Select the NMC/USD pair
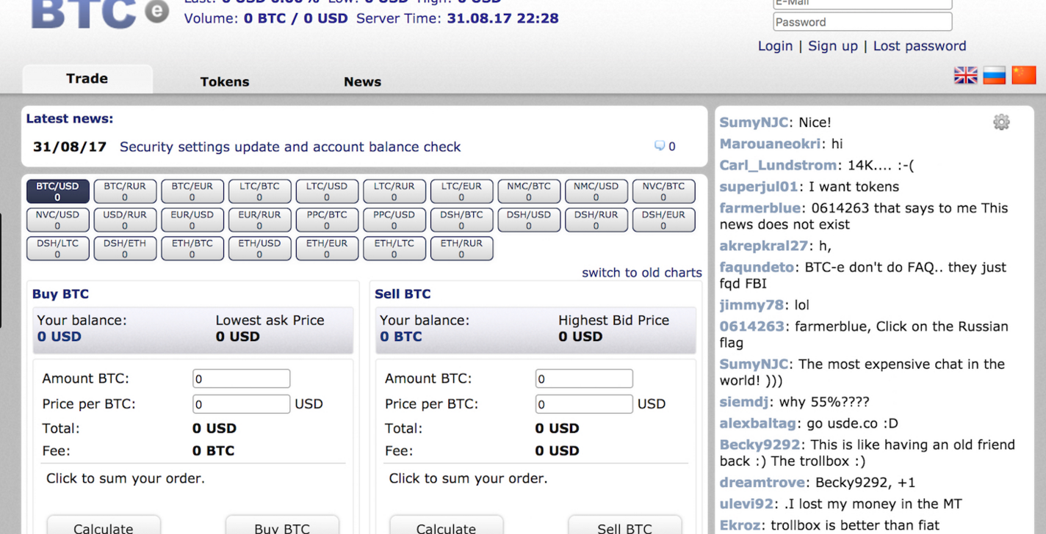This screenshot has height=534, width=1046. [596, 191]
